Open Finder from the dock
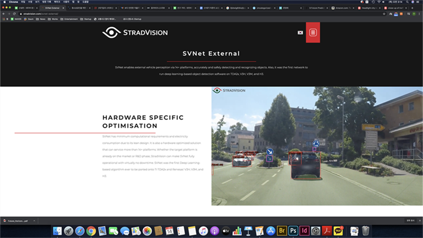 click(57, 231)
